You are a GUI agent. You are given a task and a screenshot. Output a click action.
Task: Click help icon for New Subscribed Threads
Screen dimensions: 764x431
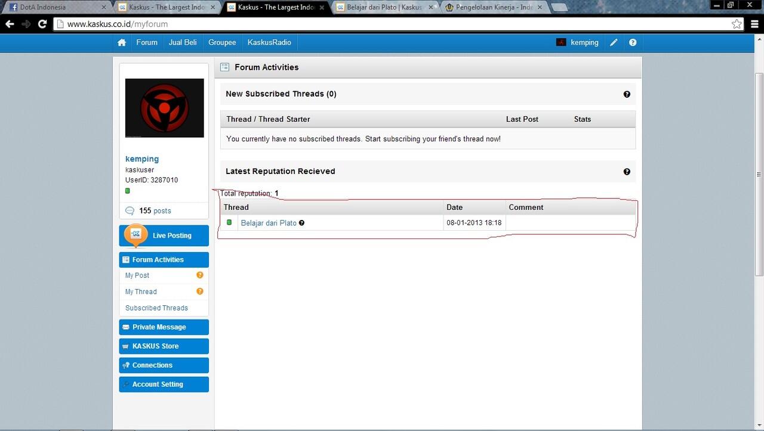coord(627,94)
